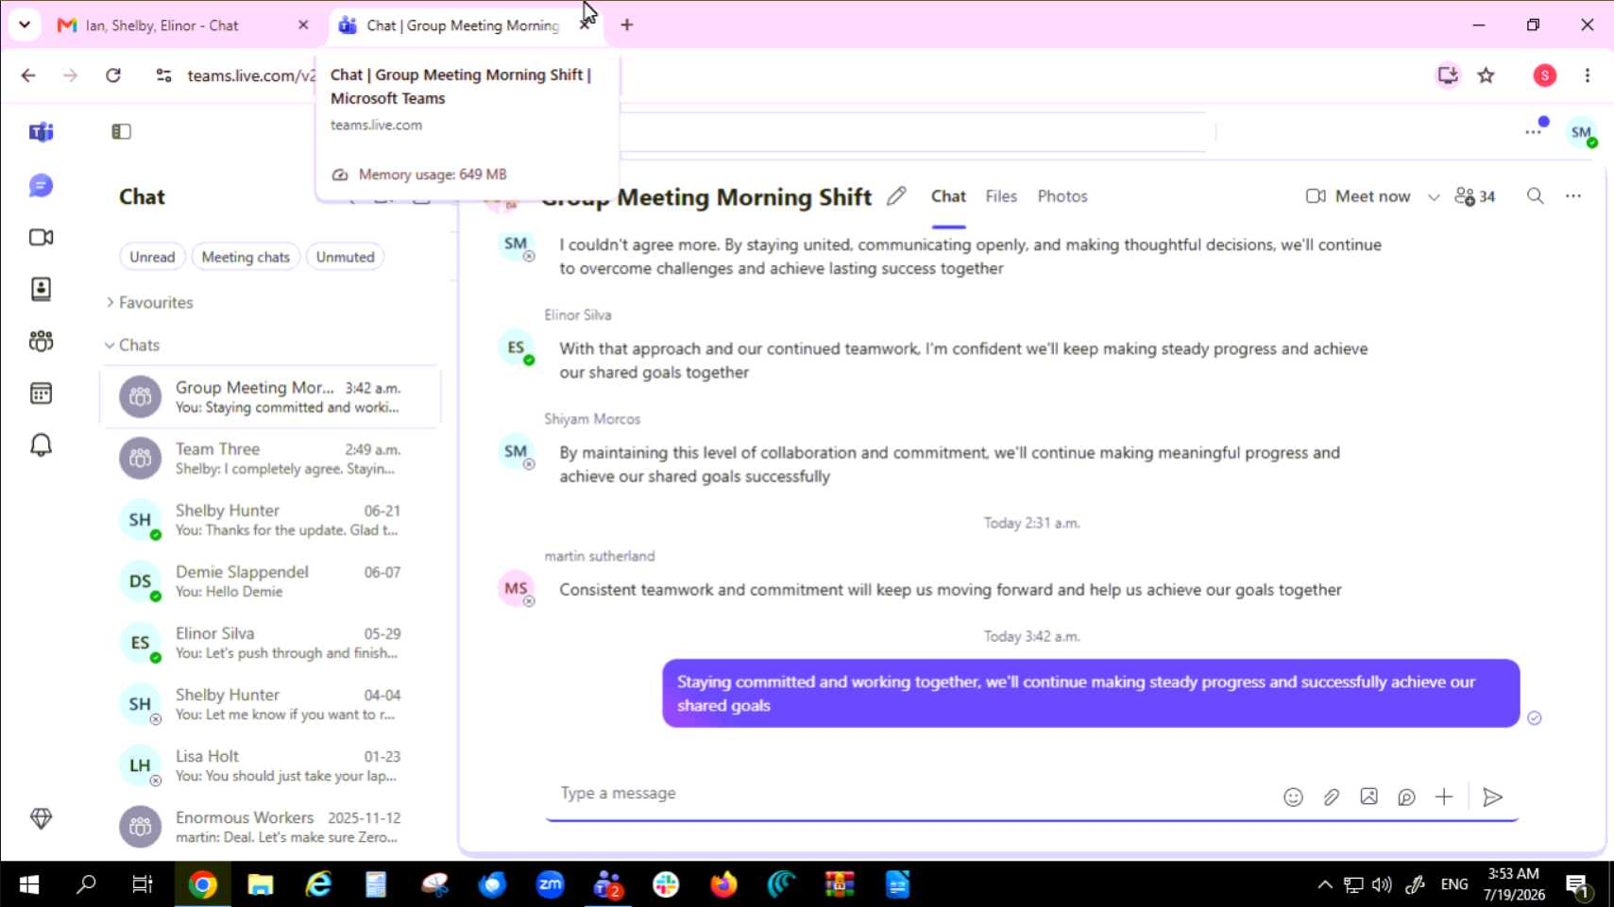Open the SM profile avatar in the top bar
The image size is (1614, 907).
[x=1582, y=132]
